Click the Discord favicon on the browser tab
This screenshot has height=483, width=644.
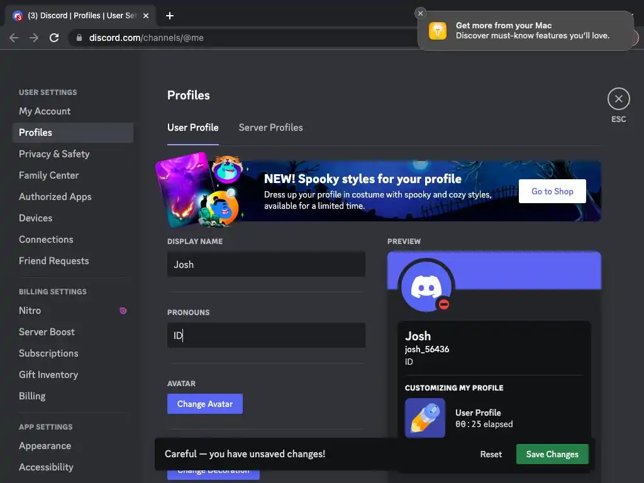[18, 16]
